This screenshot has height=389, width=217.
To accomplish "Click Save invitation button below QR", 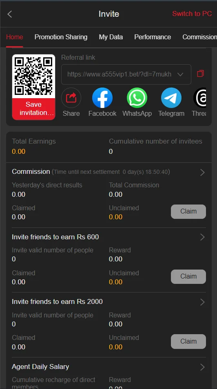I will click(x=33, y=109).
